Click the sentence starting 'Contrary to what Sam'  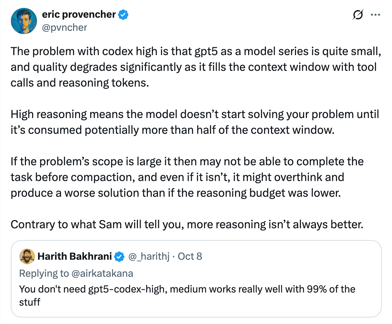[x=187, y=224]
